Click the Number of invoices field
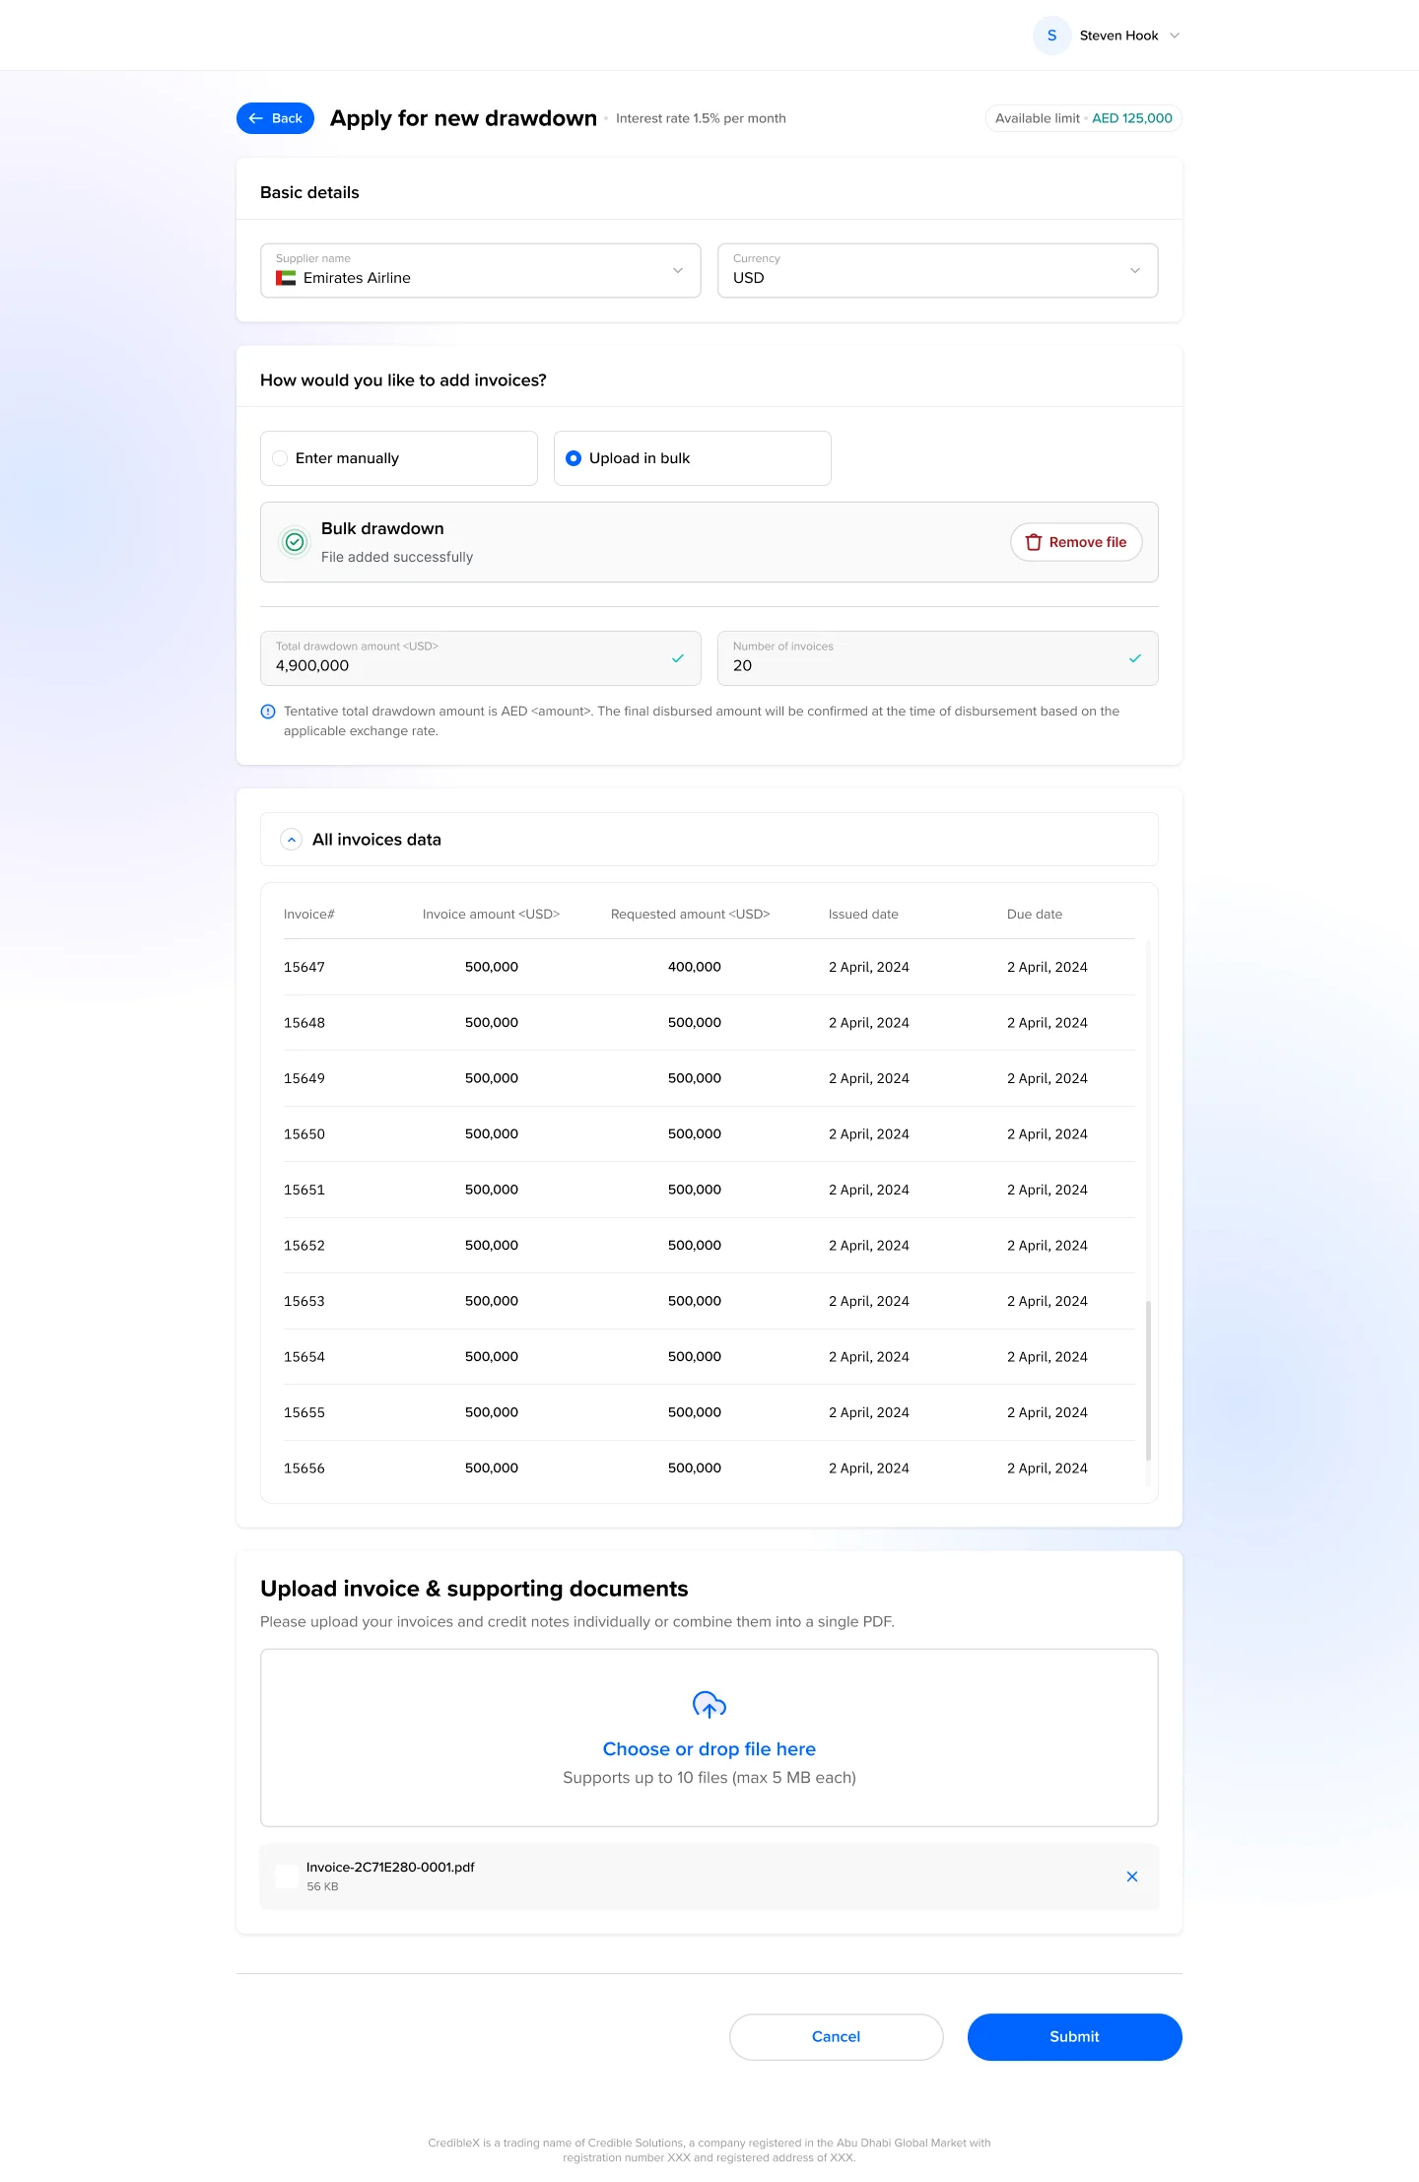 (938, 658)
